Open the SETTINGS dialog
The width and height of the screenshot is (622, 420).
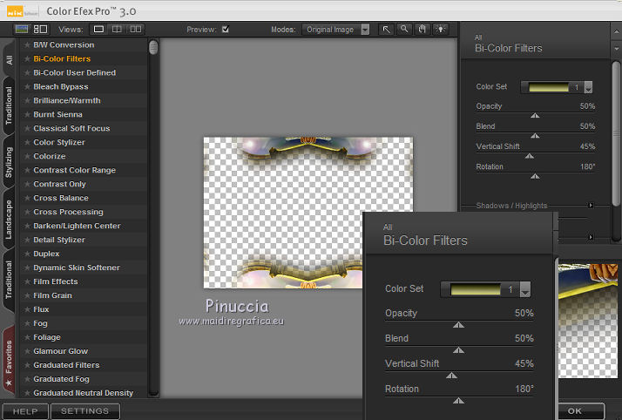tap(85, 411)
